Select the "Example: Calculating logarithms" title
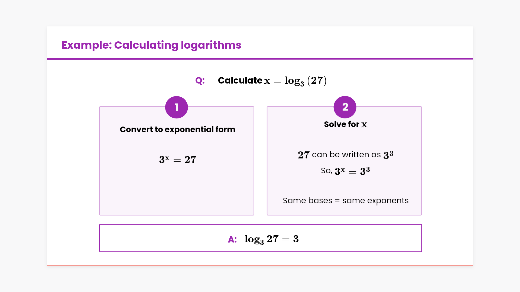 pos(151,45)
